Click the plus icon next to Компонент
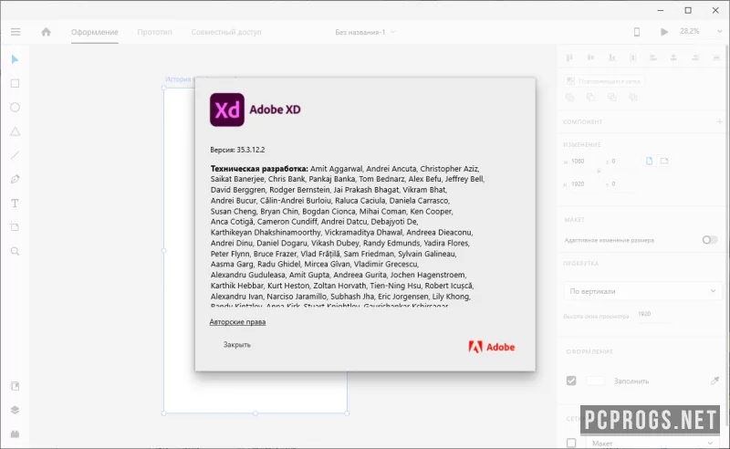Screen dimensions: 730x449 (719, 121)
